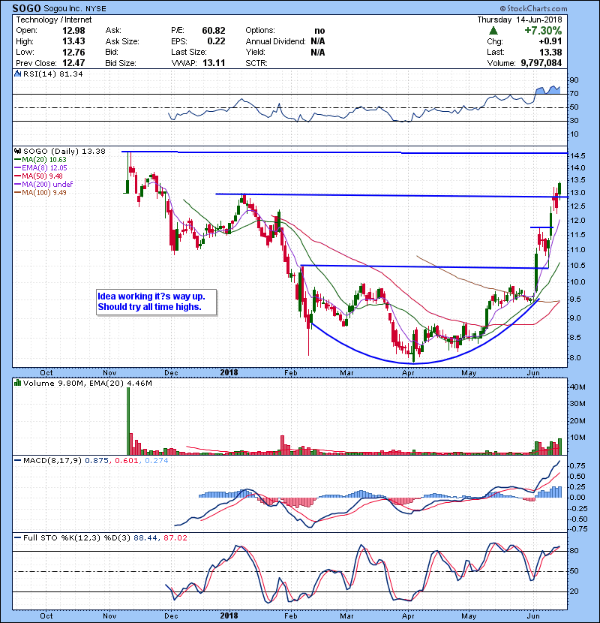The image size is (600, 623).
Task: Click the RSI(14) indicator icon
Action: point(18,74)
